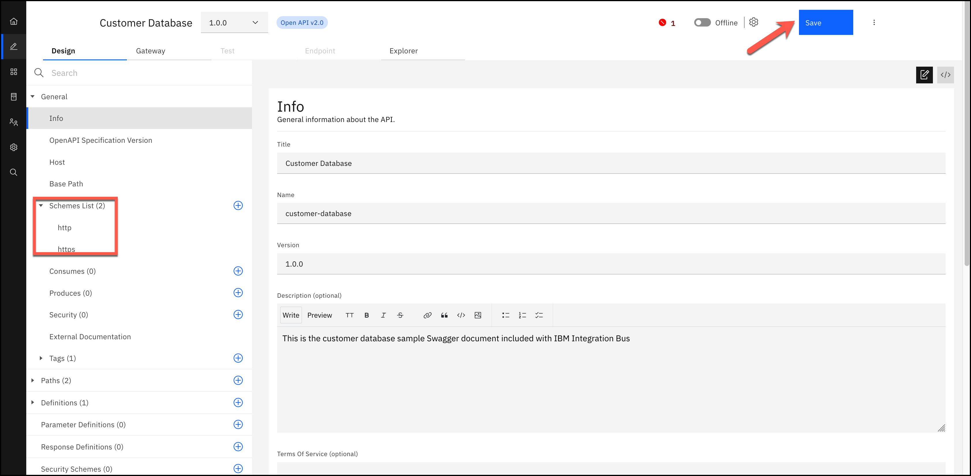Toggle bold formatting in the description editor
971x476 pixels.
(366, 315)
